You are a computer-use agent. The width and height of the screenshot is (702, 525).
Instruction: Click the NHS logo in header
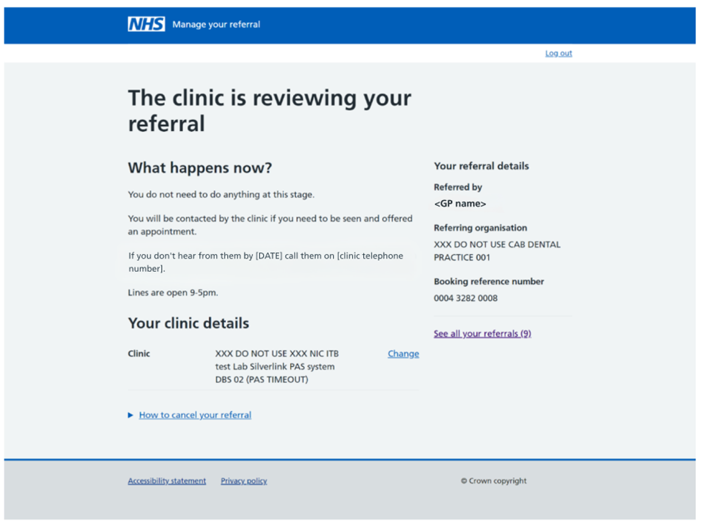146,24
